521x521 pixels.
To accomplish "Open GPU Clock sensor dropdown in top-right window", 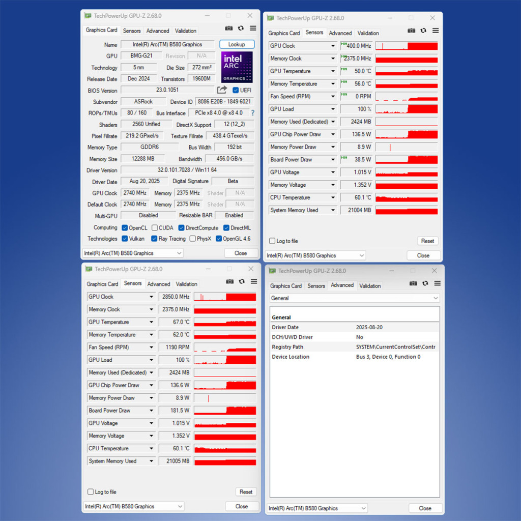I will (333, 46).
